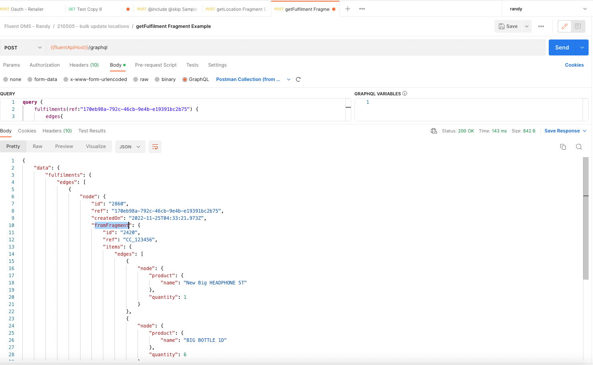Search within the response body
593x365 pixels.
tap(579, 147)
